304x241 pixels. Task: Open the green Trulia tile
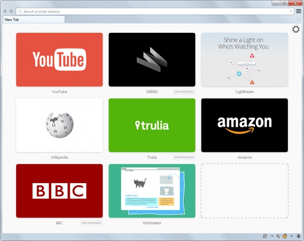coord(152,125)
